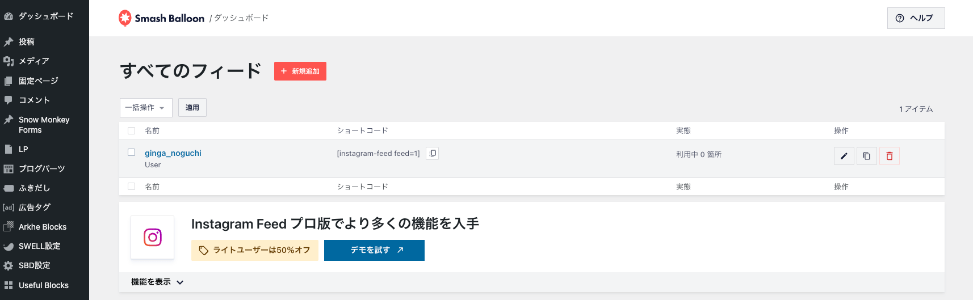Click the 新規追加 add new button

[300, 71]
